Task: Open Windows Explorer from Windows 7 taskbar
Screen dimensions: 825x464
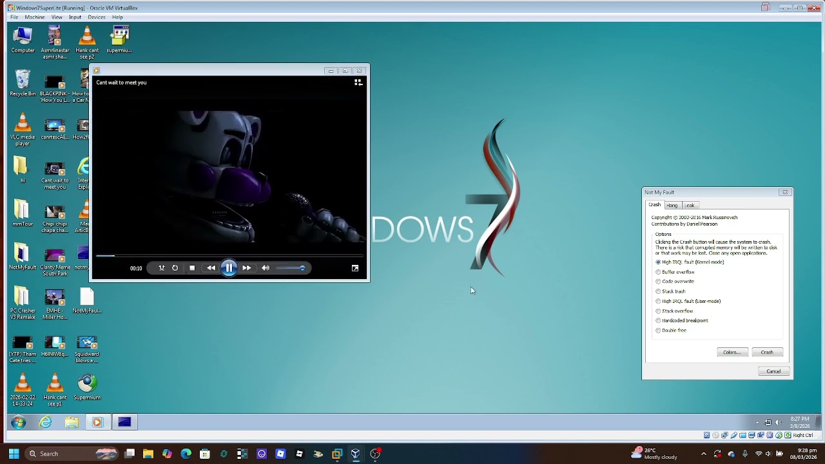Action: [x=72, y=422]
